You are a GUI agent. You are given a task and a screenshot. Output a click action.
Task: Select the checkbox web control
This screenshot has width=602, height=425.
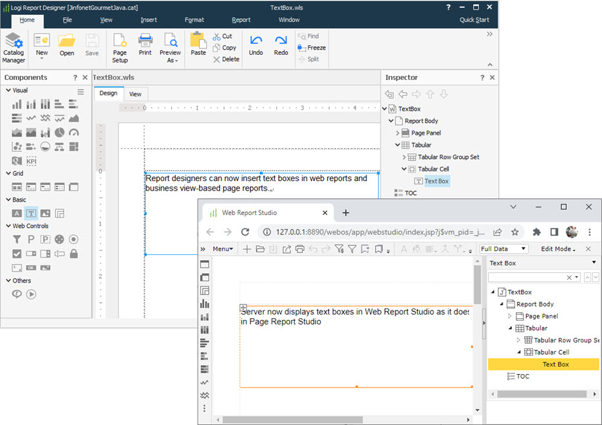tap(17, 253)
